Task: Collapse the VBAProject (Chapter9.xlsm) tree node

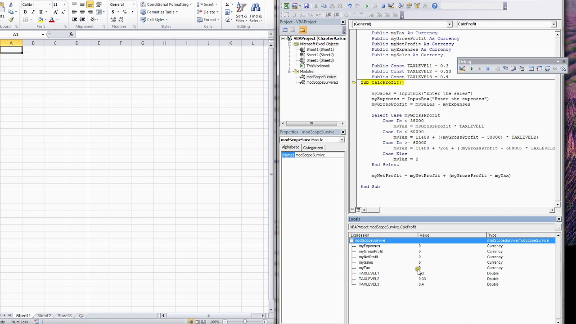Action: pyautogui.click(x=284, y=38)
